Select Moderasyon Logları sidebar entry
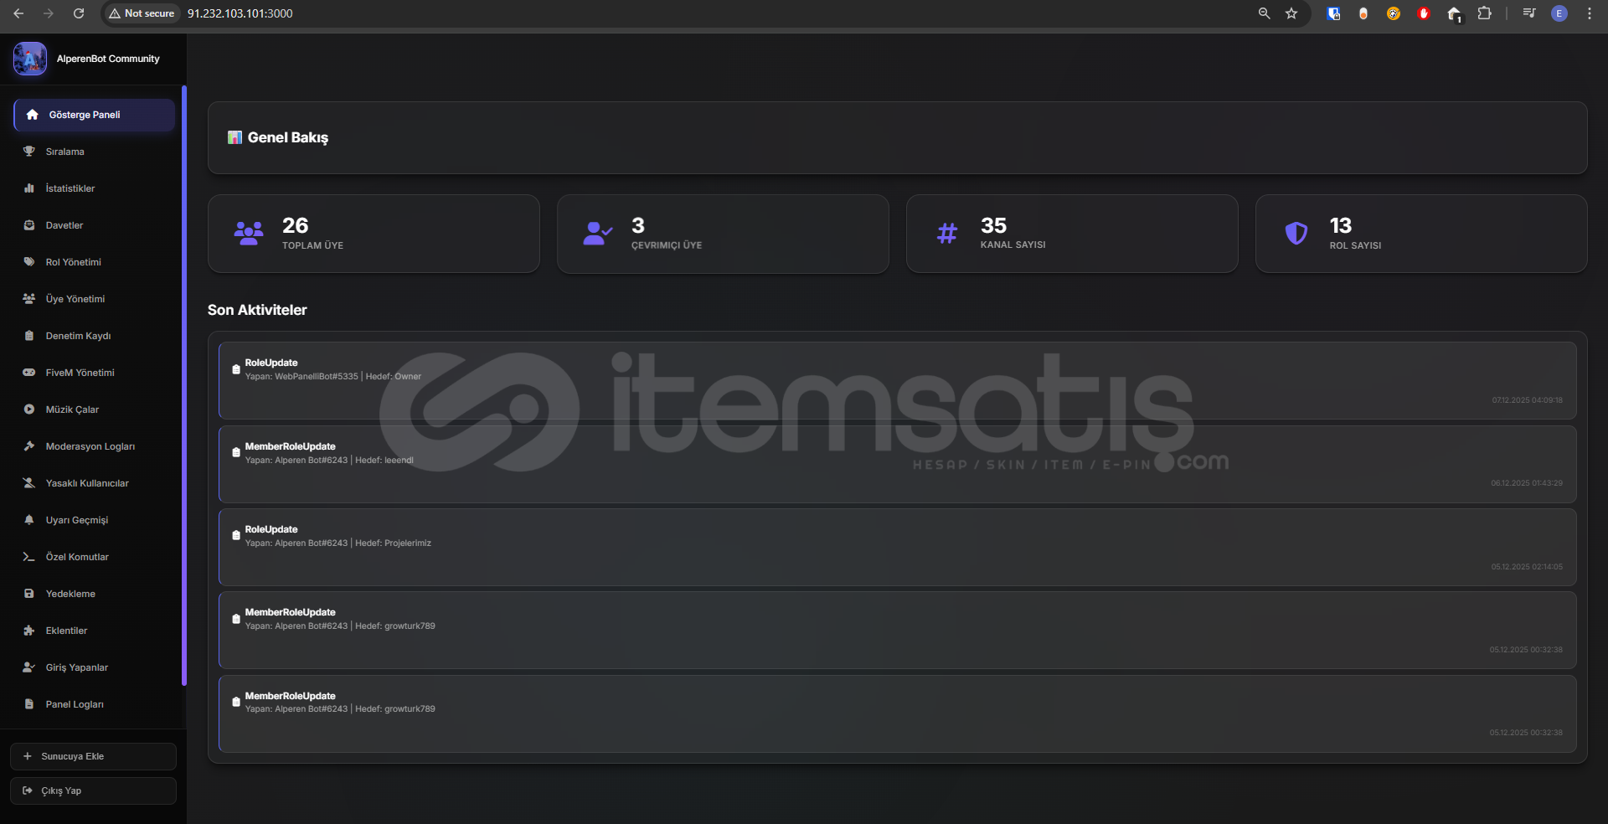1608x824 pixels. point(94,446)
